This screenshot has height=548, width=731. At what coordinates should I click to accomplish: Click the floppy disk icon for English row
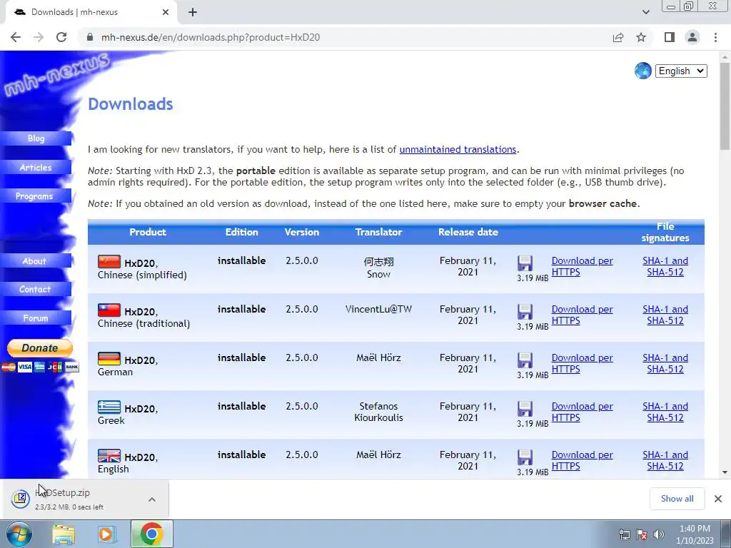tap(525, 457)
